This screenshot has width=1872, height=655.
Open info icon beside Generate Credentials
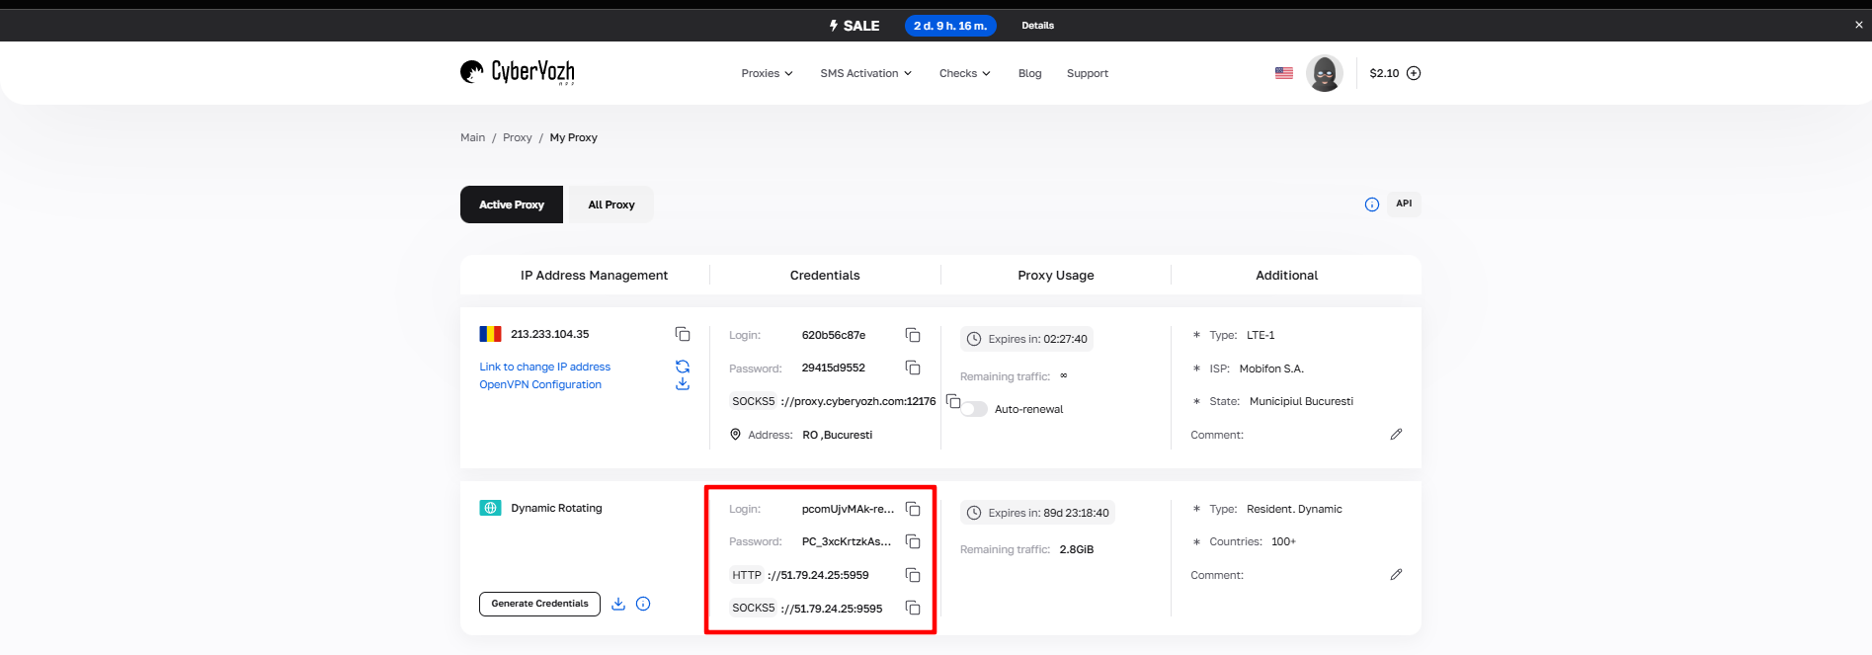pos(643,604)
